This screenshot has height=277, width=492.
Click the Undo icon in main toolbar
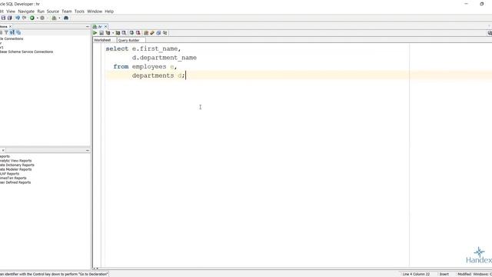pos(18,18)
